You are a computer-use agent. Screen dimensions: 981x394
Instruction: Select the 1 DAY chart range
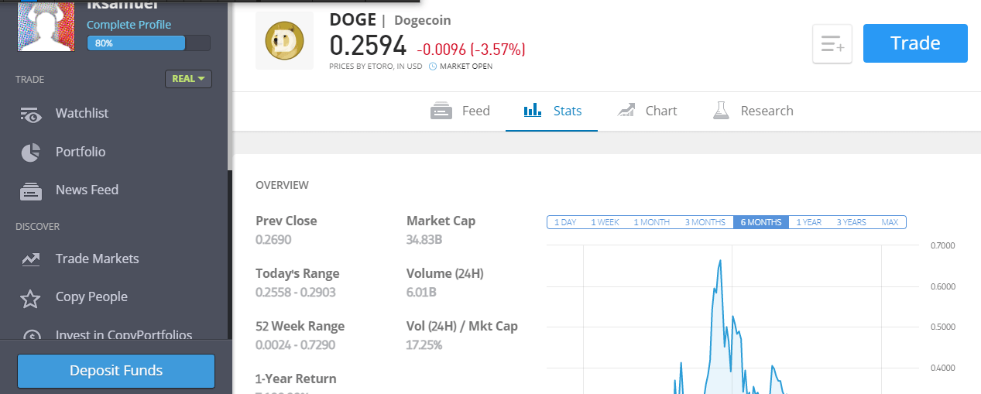pos(565,222)
